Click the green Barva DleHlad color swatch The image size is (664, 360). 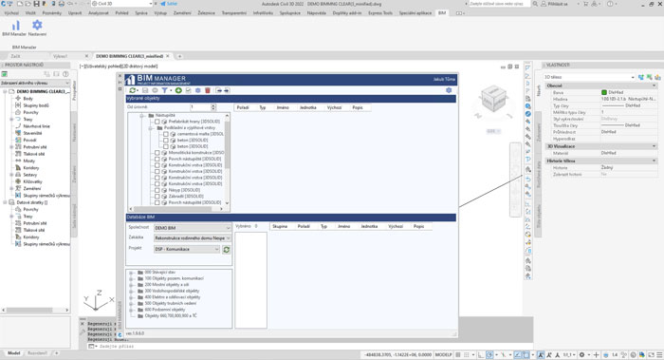604,92
